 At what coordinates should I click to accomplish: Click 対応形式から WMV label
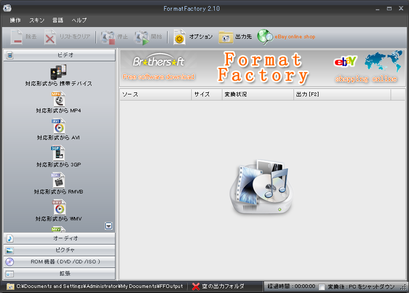59,219
